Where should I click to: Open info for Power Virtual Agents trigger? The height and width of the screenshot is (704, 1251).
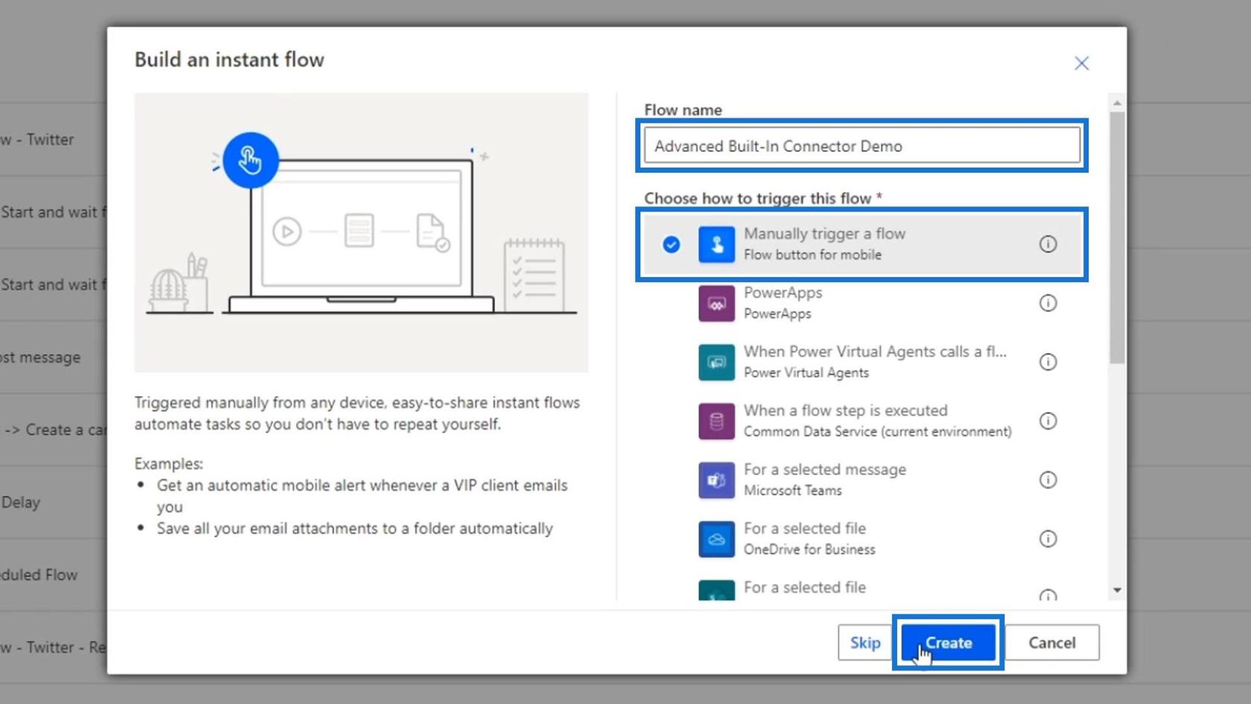1048,361
